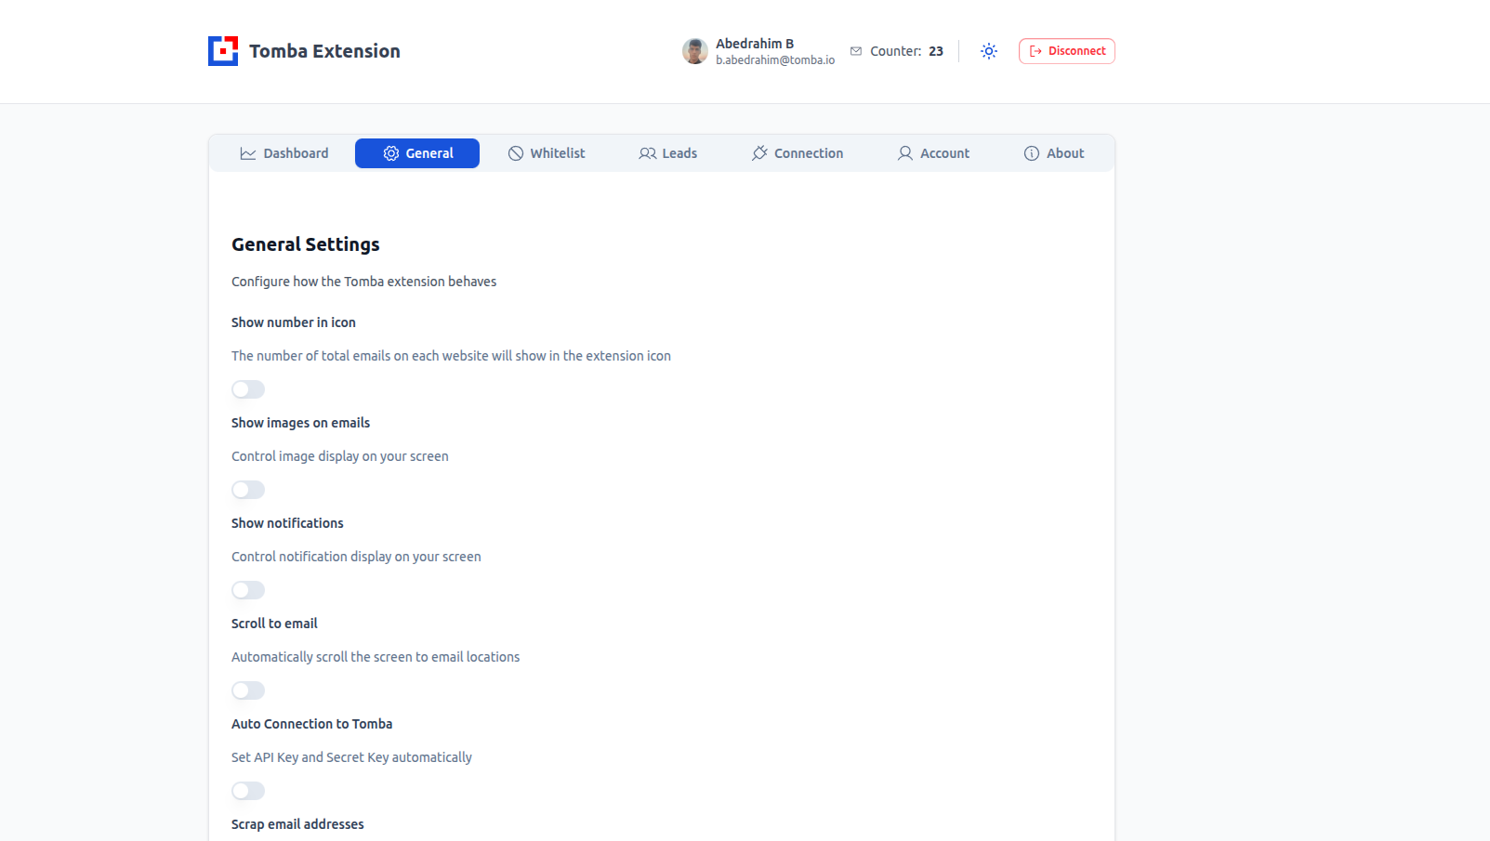
Task: Toggle the sun theme icon
Action: (989, 51)
